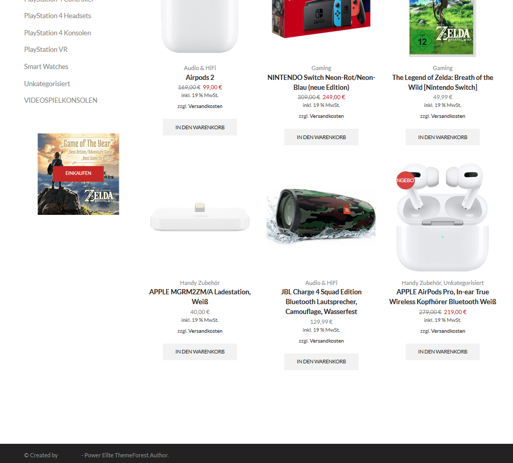Image resolution: width=513 pixels, height=463 pixels.
Task: Open JBL Charge 4 Squad Edition title
Action: [x=321, y=302]
